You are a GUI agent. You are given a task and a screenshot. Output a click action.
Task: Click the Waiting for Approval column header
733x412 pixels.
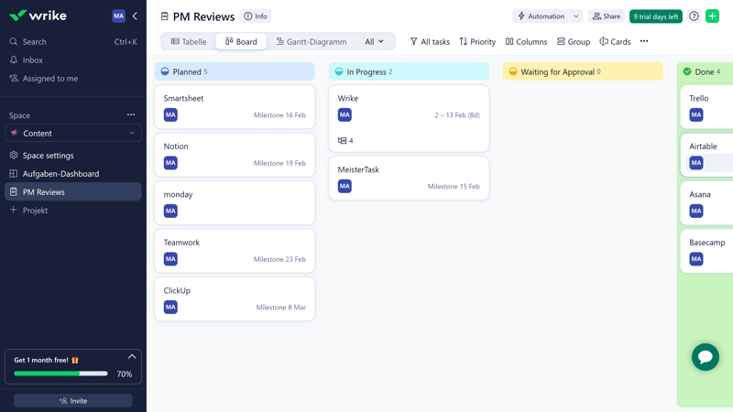click(x=583, y=71)
